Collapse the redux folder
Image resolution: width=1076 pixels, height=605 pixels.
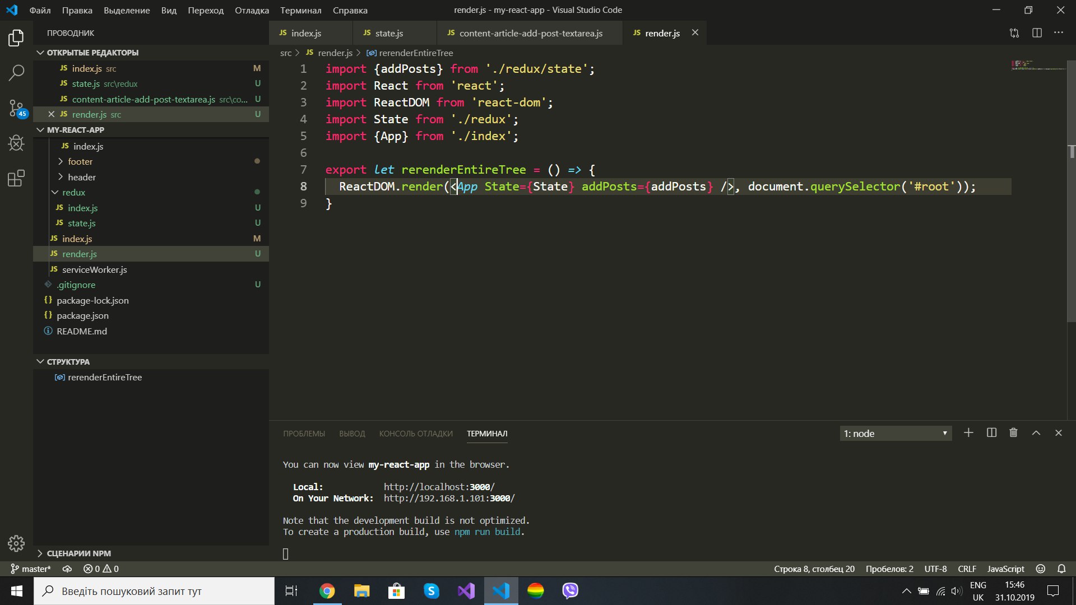pos(73,192)
